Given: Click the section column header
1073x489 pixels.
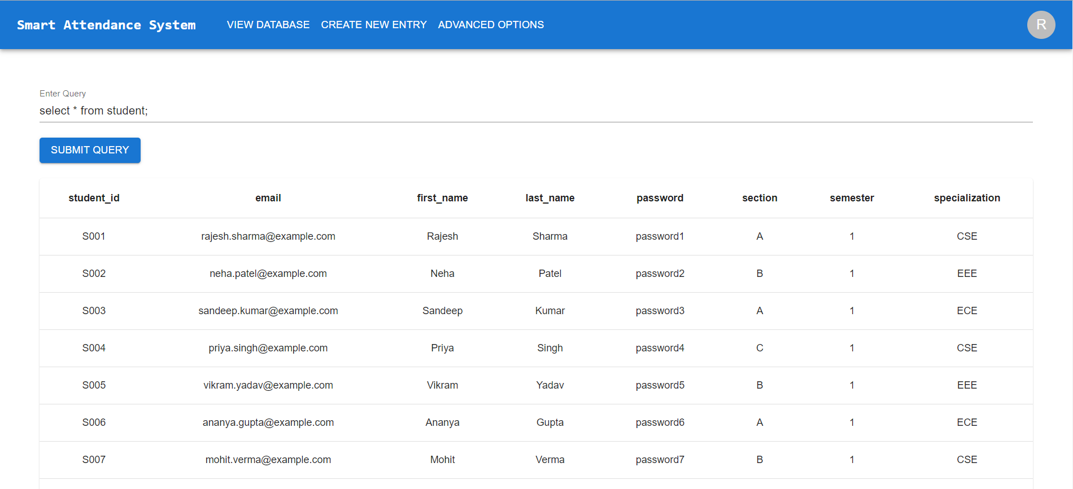Looking at the screenshot, I should (x=760, y=198).
